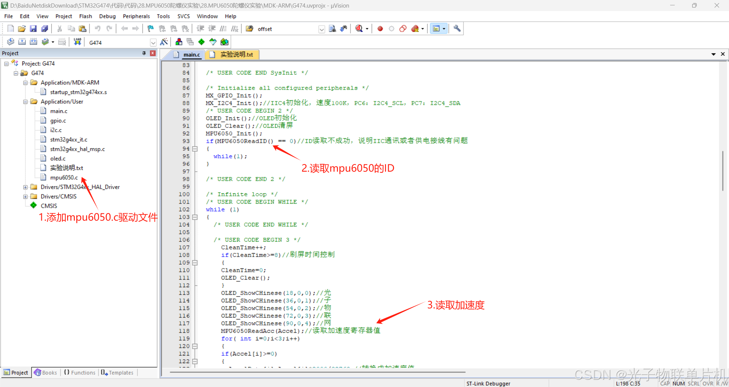729x387 pixels.
Task: Click the Indent selection icon
Action: coord(200,28)
